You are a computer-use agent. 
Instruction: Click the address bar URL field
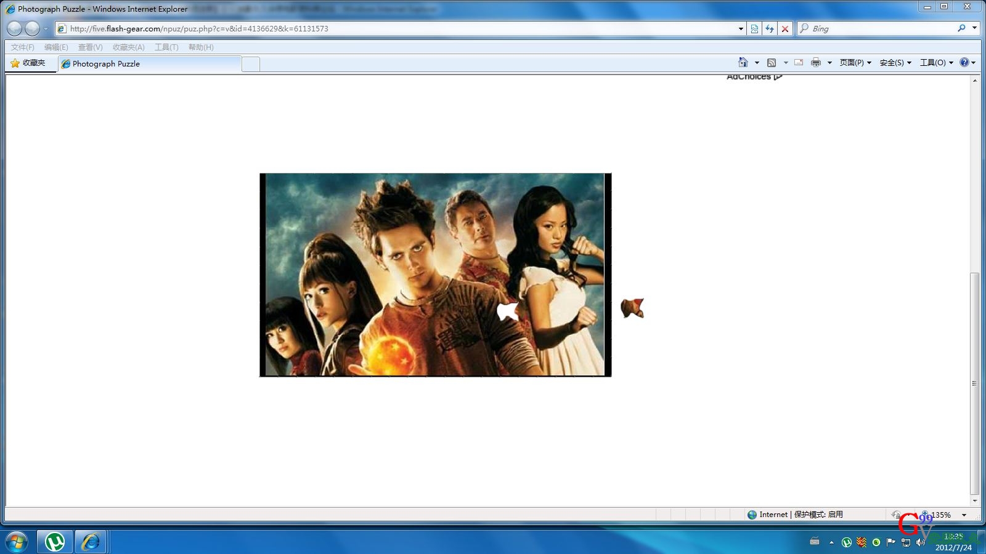point(401,29)
